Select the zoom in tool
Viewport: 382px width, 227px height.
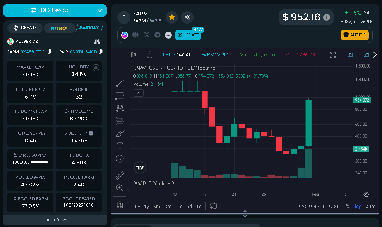(x=120, y=188)
